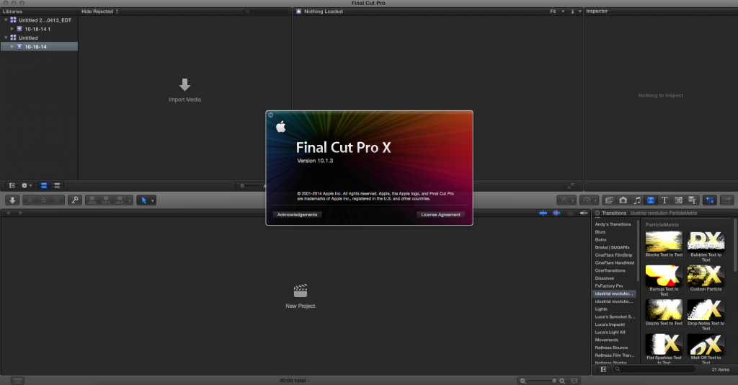The image size is (738, 385).
Task: Expand the 10-18-14 1 event
Action: click(x=12, y=29)
